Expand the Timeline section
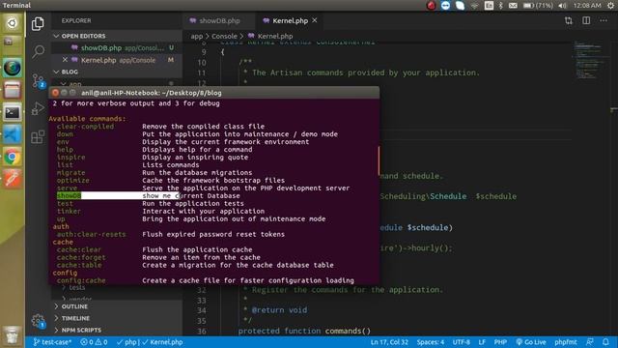Viewport: 618px width, 348px height. (x=75, y=318)
